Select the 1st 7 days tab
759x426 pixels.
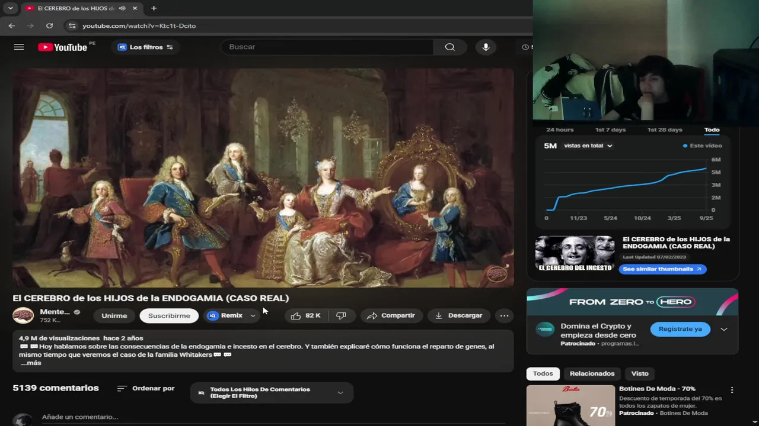pos(610,130)
